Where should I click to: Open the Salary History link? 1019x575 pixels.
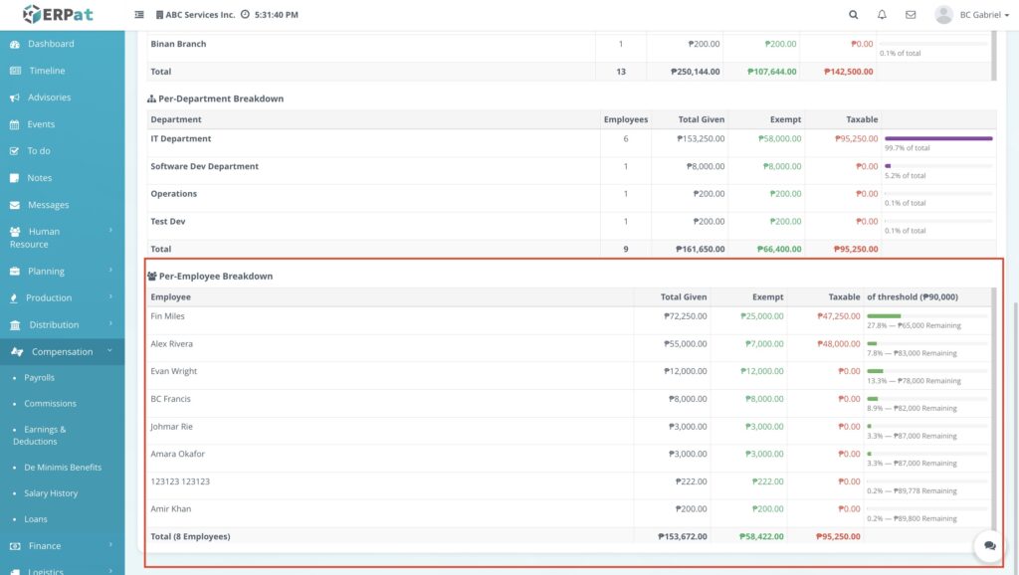click(51, 493)
